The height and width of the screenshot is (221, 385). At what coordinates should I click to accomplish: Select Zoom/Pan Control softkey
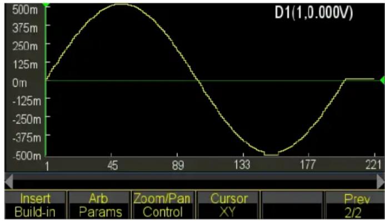(x=163, y=205)
